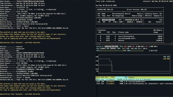The width and height of the screenshot is (173, 97).
Task: Click Progress 3748902912/3748902912 line
Action: click(22, 70)
